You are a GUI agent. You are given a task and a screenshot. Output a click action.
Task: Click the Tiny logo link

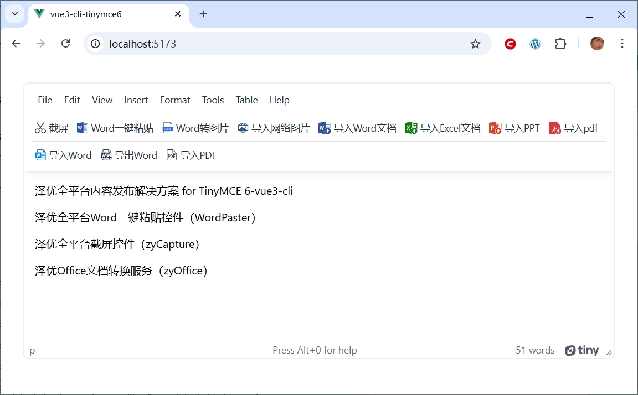pyautogui.click(x=582, y=350)
